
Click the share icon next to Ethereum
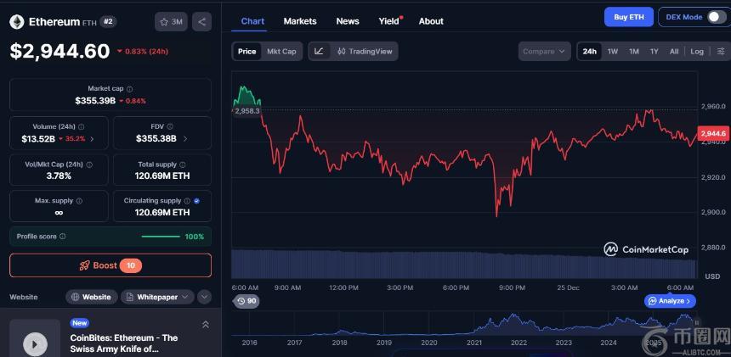(201, 21)
